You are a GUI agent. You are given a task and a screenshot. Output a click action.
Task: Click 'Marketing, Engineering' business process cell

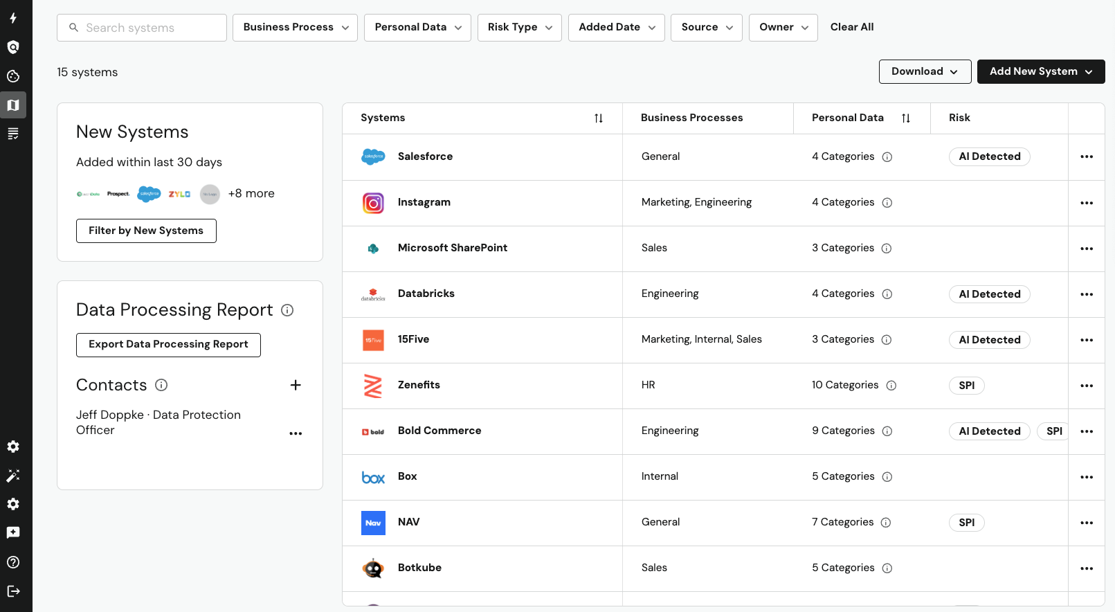coord(696,202)
